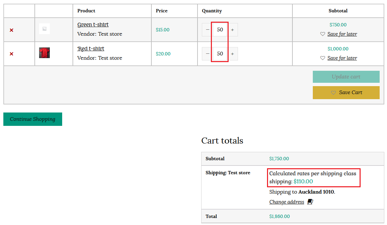Save Green t-shirt for later link
This screenshot has width=387, height=225.
point(342,34)
